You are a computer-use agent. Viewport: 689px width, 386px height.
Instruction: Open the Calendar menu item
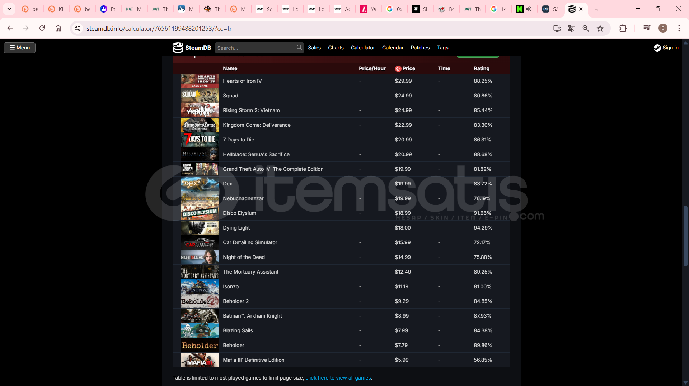point(393,48)
